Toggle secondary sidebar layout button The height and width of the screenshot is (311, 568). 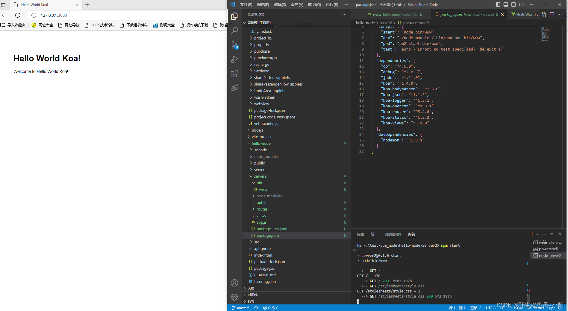[514, 4]
